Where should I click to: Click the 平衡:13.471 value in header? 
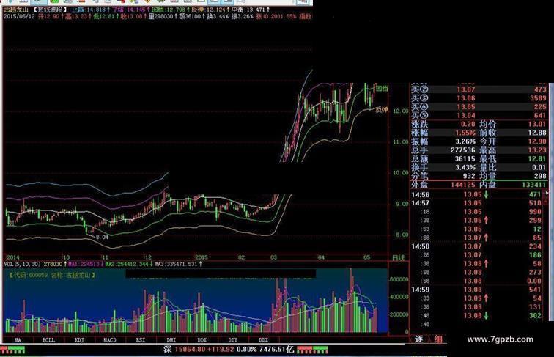click(251, 10)
